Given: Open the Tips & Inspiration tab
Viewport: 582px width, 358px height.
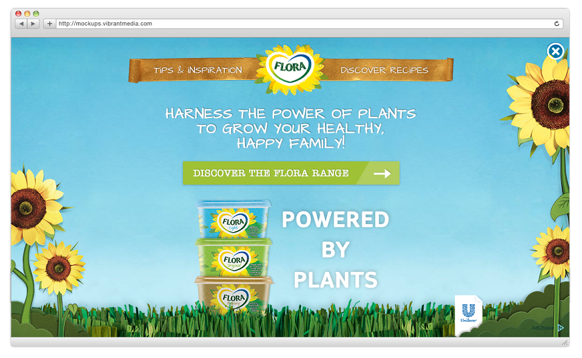Looking at the screenshot, I should [198, 70].
